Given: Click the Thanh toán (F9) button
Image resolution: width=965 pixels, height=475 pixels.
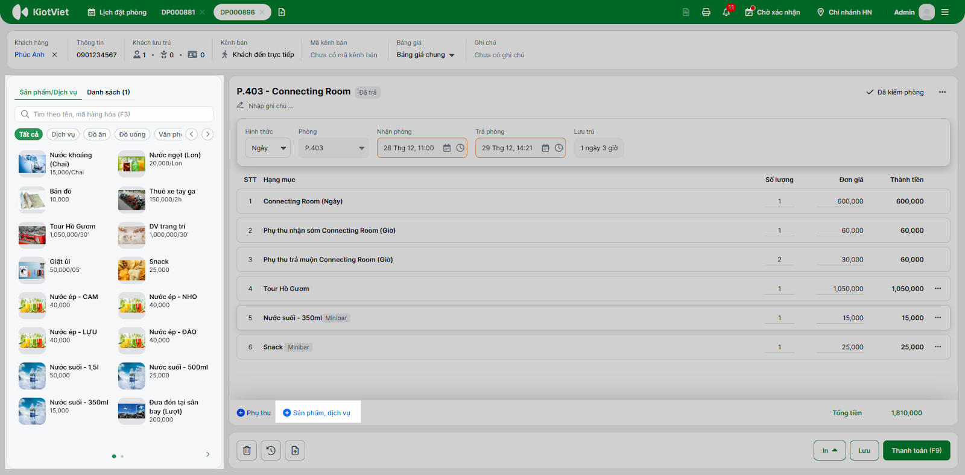Looking at the screenshot, I should coord(916,450).
